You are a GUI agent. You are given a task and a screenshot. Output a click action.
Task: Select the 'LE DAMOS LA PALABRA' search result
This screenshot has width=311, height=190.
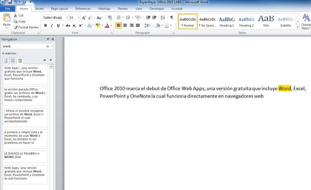coord(25,155)
